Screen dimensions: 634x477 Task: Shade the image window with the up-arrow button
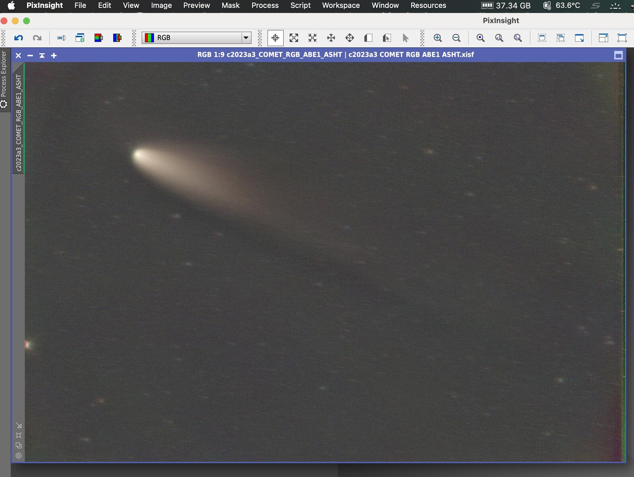[x=42, y=56]
